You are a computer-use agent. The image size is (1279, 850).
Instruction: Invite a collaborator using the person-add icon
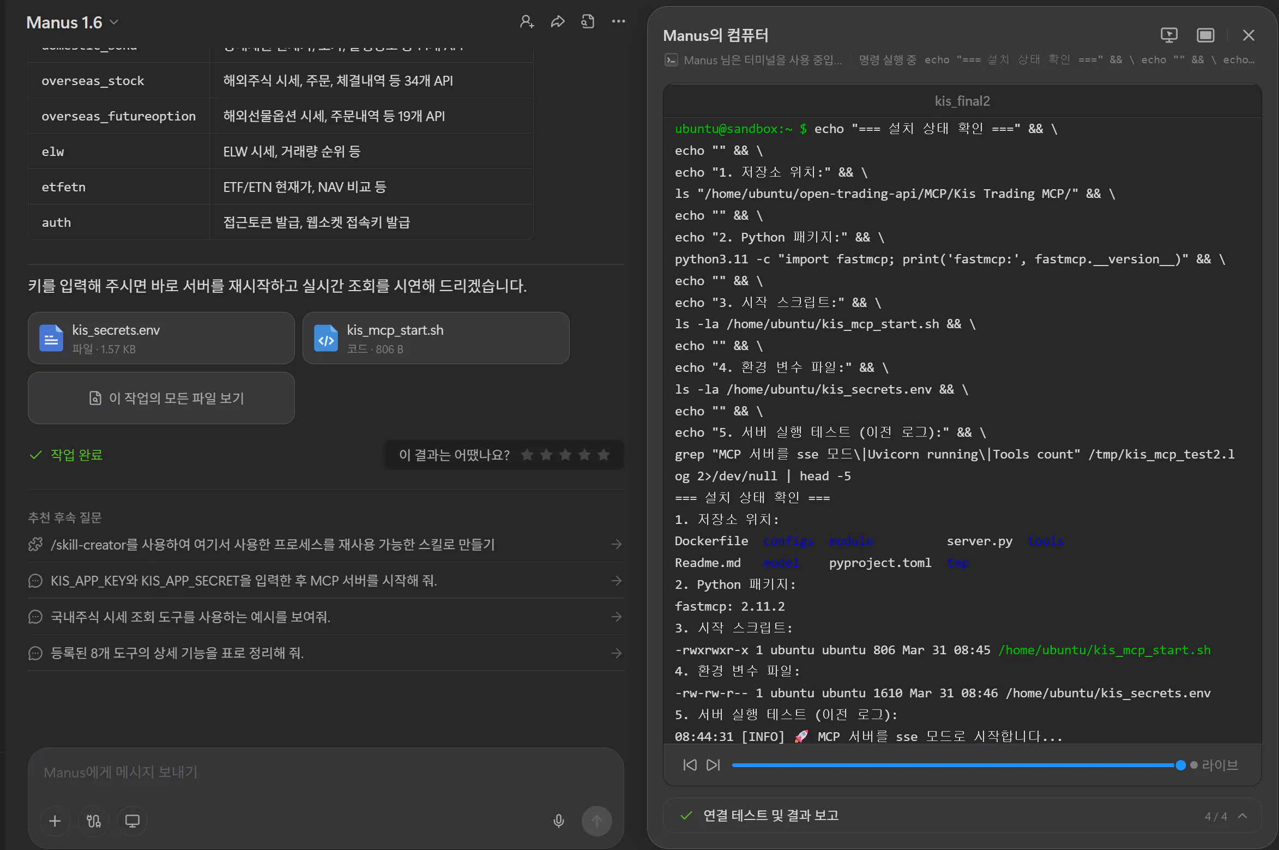pyautogui.click(x=527, y=21)
